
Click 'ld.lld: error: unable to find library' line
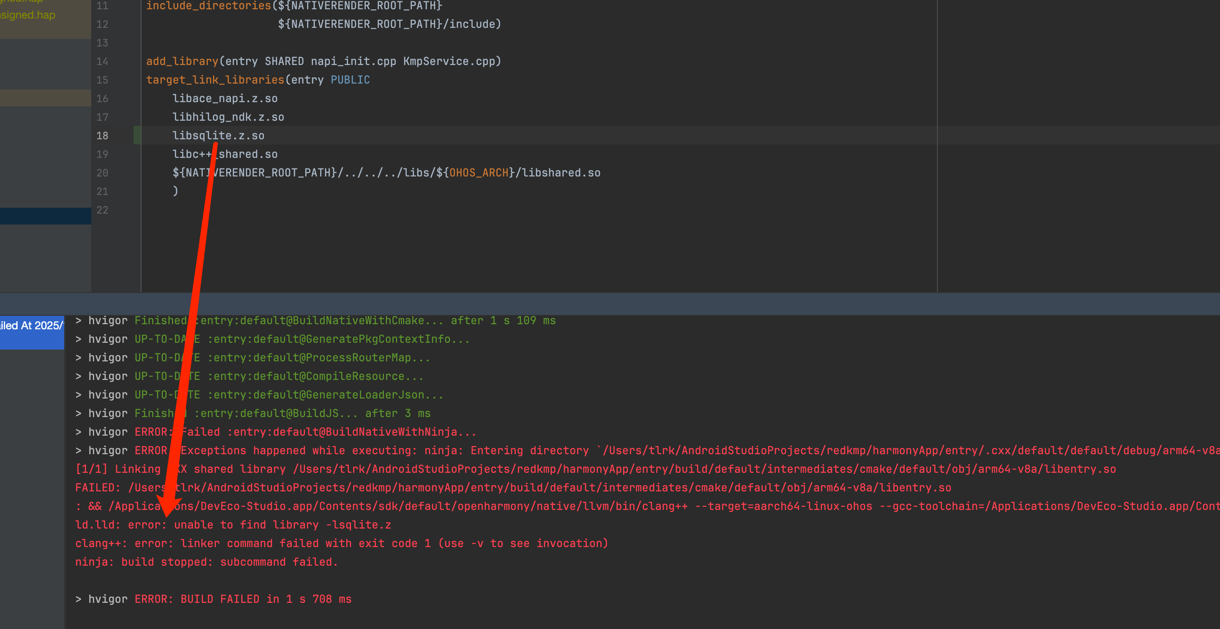tap(233, 525)
